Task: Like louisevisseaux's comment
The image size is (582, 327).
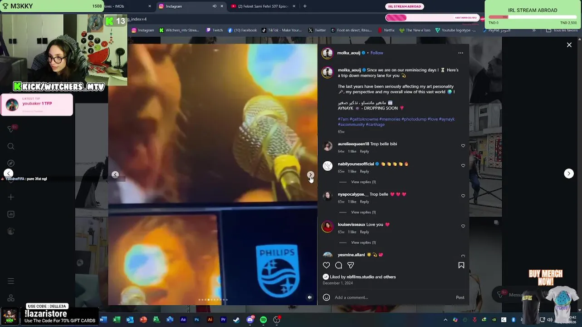Action: tap(463, 226)
